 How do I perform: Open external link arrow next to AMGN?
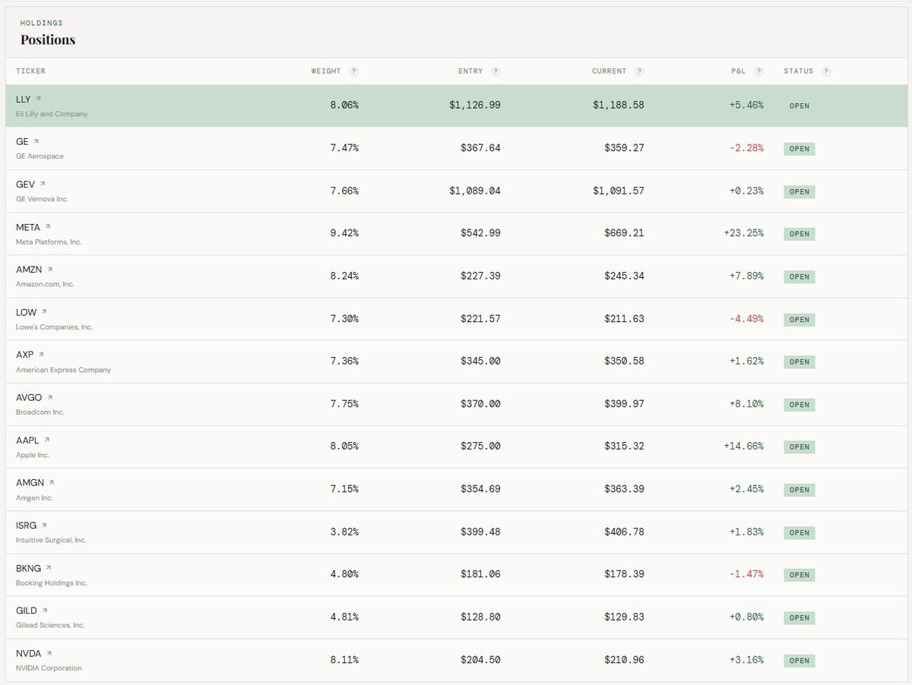(x=52, y=482)
